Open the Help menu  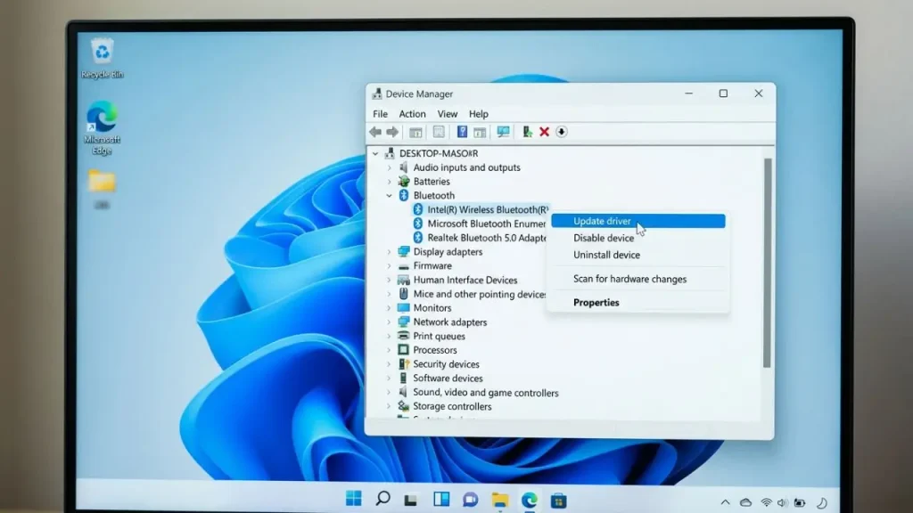[479, 114]
